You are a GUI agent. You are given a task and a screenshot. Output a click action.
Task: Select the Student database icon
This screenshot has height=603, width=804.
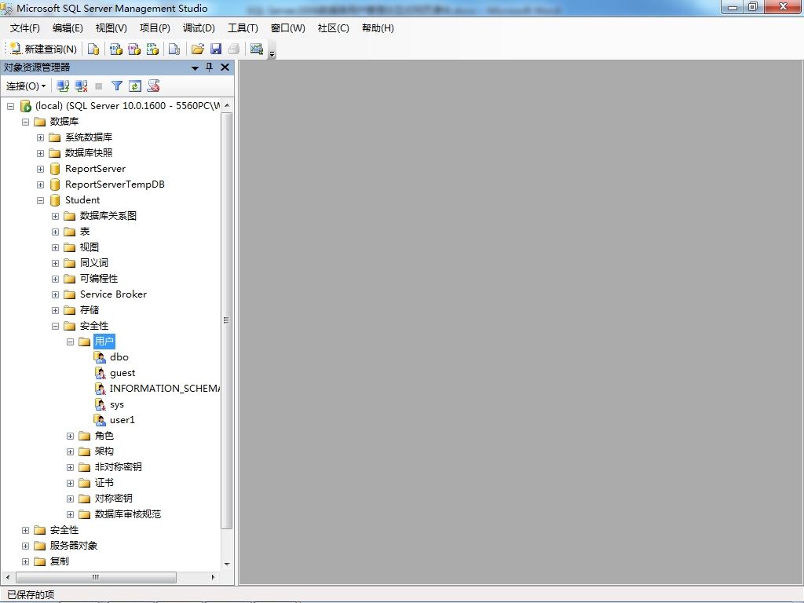(x=55, y=200)
